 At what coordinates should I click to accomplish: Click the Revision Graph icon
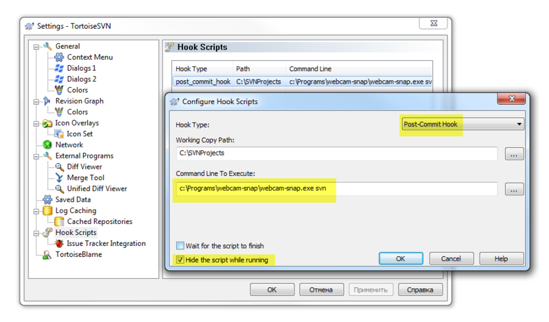(47, 101)
